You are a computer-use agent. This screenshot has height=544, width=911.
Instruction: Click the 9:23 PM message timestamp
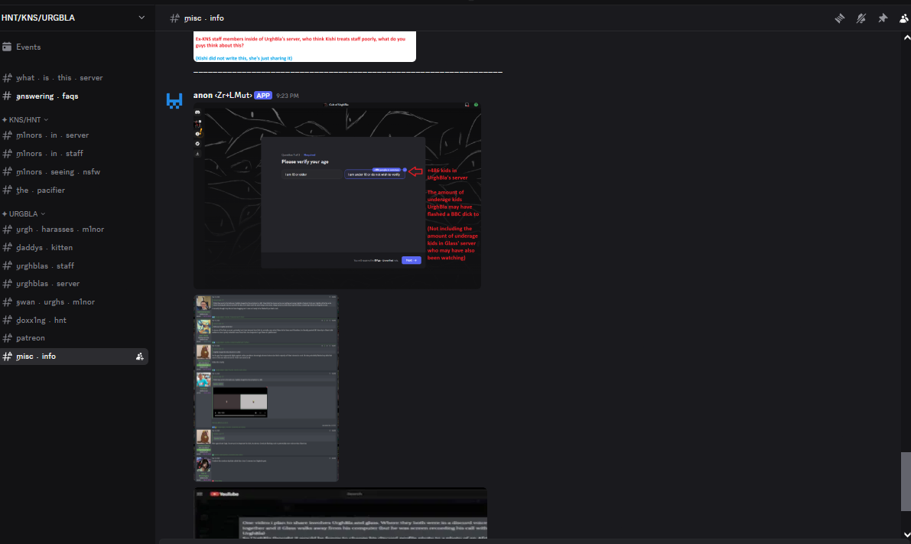click(x=288, y=96)
